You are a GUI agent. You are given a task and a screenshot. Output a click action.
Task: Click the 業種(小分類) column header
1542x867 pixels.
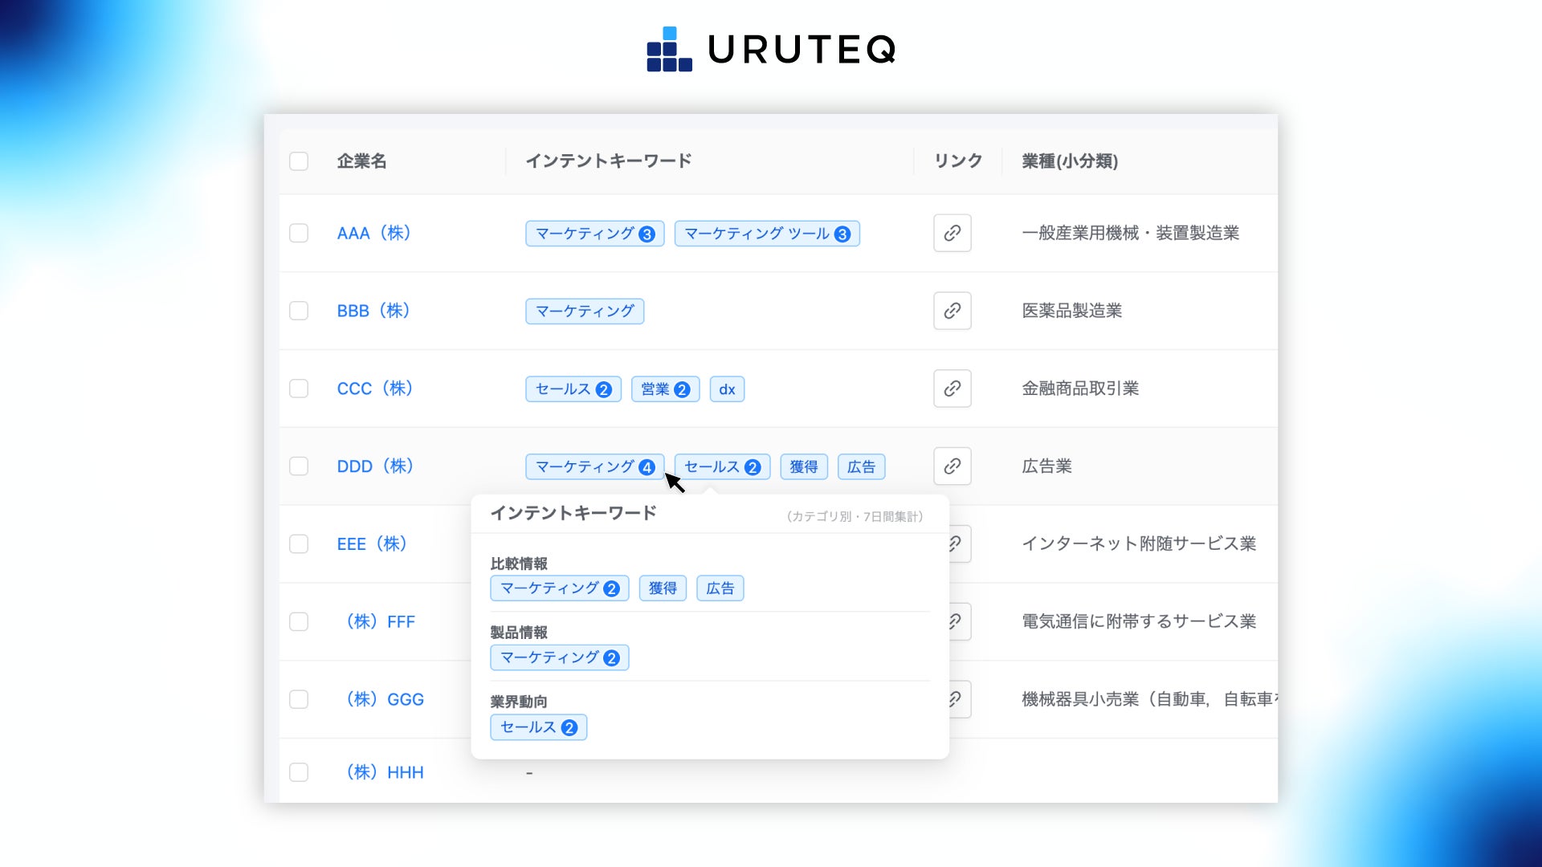point(1069,161)
